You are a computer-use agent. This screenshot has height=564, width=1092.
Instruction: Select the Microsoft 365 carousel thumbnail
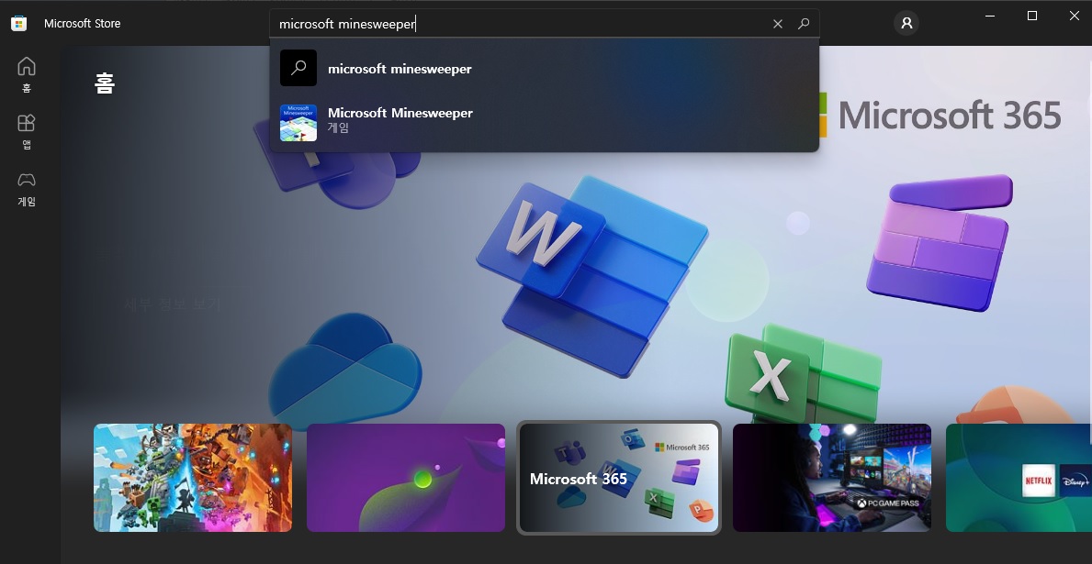point(618,478)
